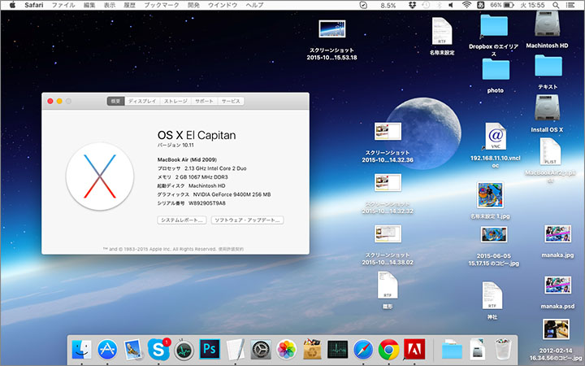Open TextEdit from the Dock
Viewport: 585px width, 366px height.
pyautogui.click(x=236, y=350)
